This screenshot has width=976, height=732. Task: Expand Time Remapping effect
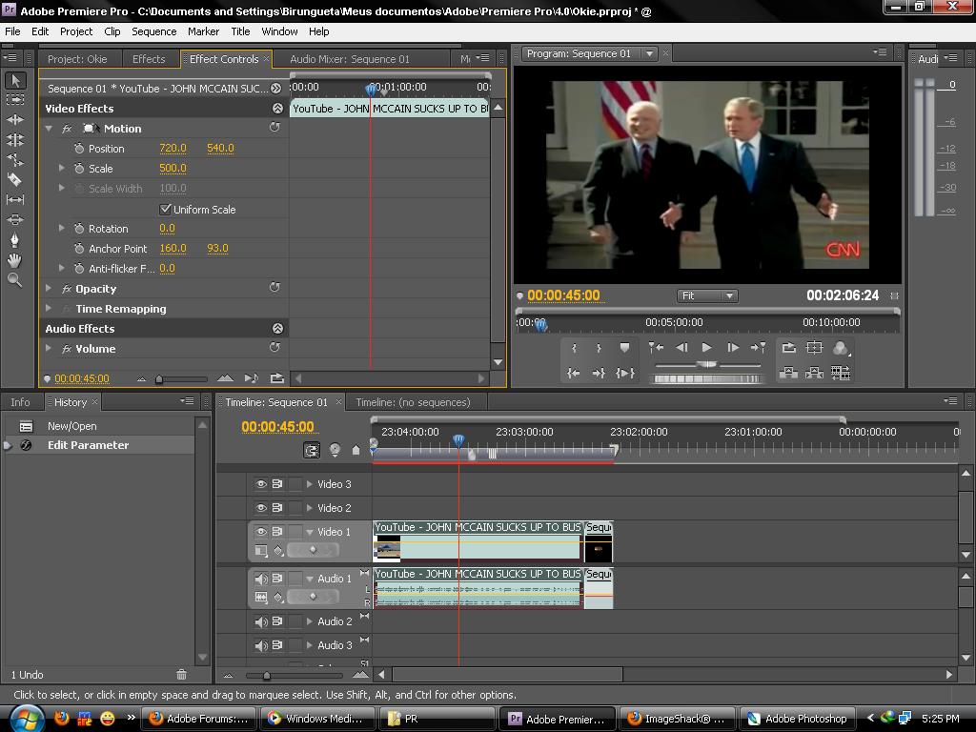click(x=50, y=308)
